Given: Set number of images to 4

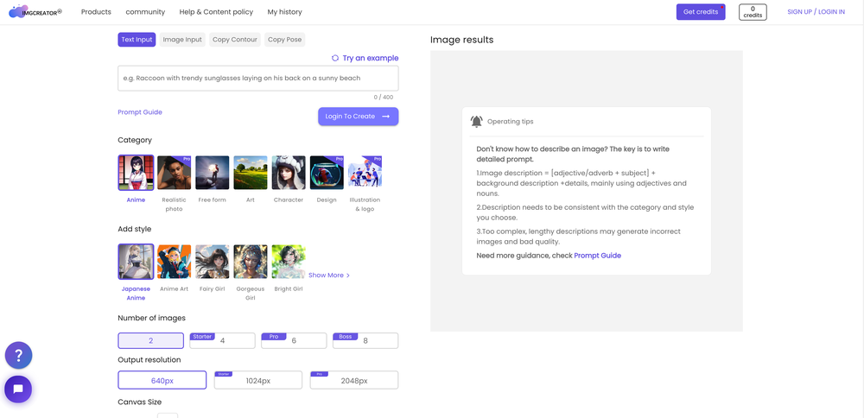Looking at the screenshot, I should click(x=222, y=340).
